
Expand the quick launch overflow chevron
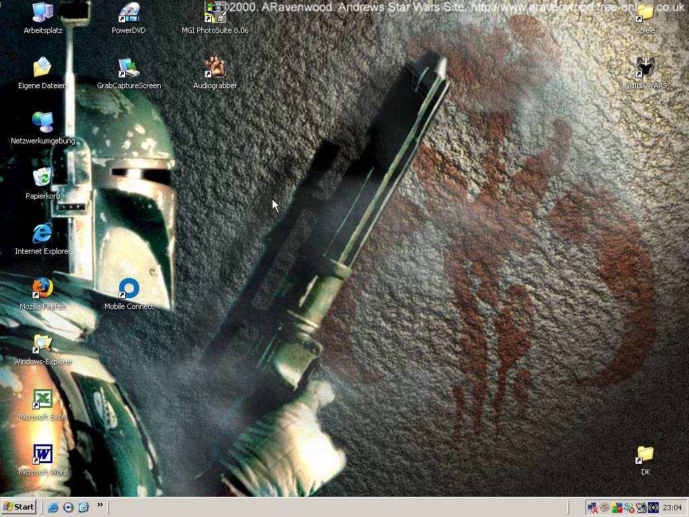pyautogui.click(x=100, y=505)
